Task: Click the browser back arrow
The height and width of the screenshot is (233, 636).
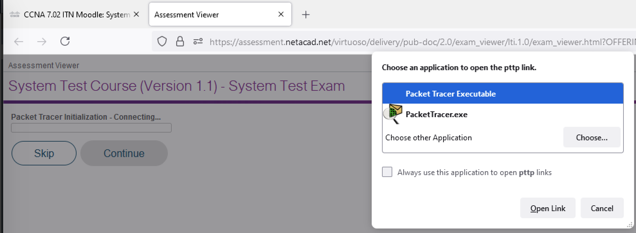Action: [x=19, y=42]
